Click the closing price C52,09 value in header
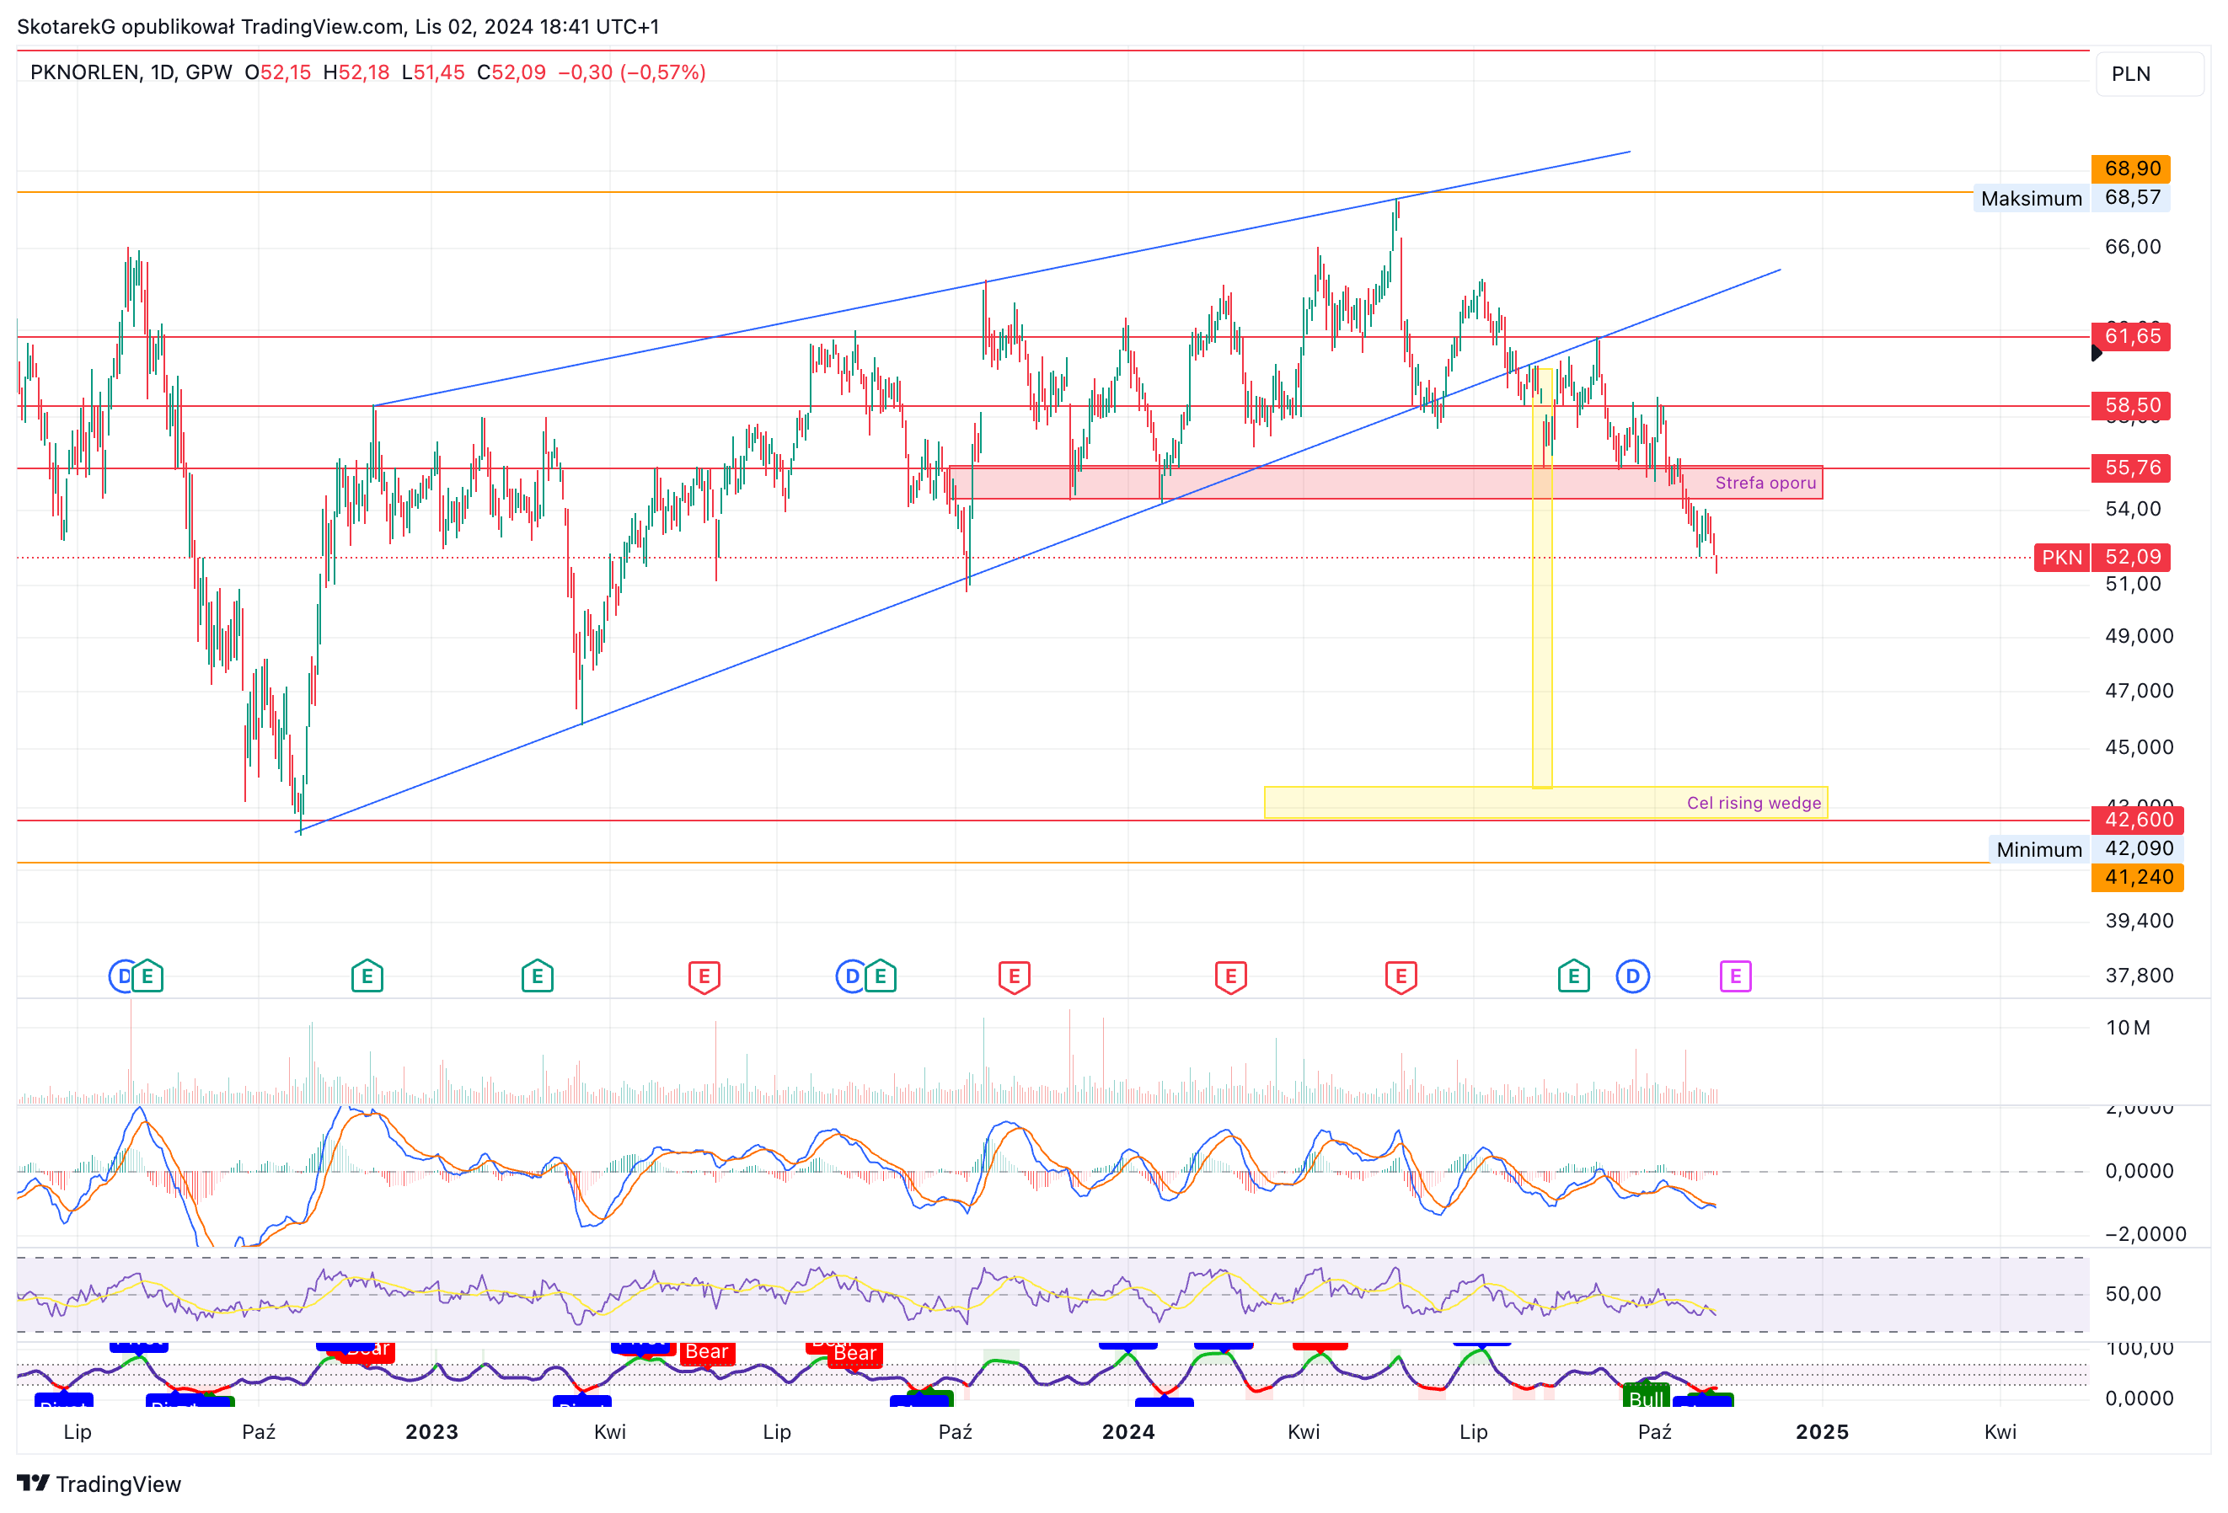 point(511,72)
